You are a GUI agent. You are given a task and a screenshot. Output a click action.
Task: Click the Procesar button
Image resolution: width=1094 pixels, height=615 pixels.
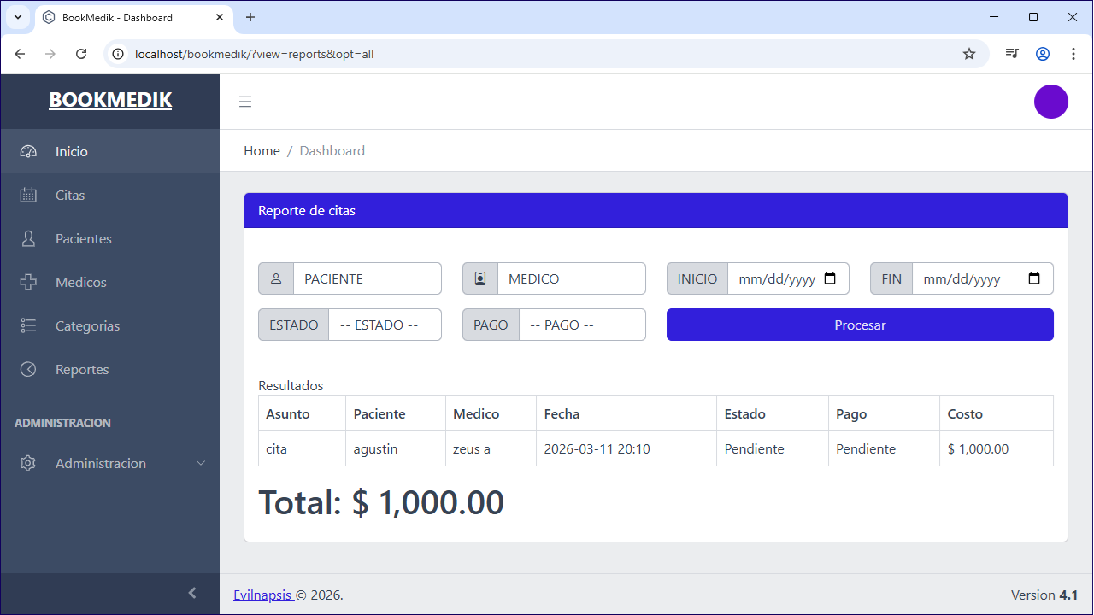(x=860, y=325)
